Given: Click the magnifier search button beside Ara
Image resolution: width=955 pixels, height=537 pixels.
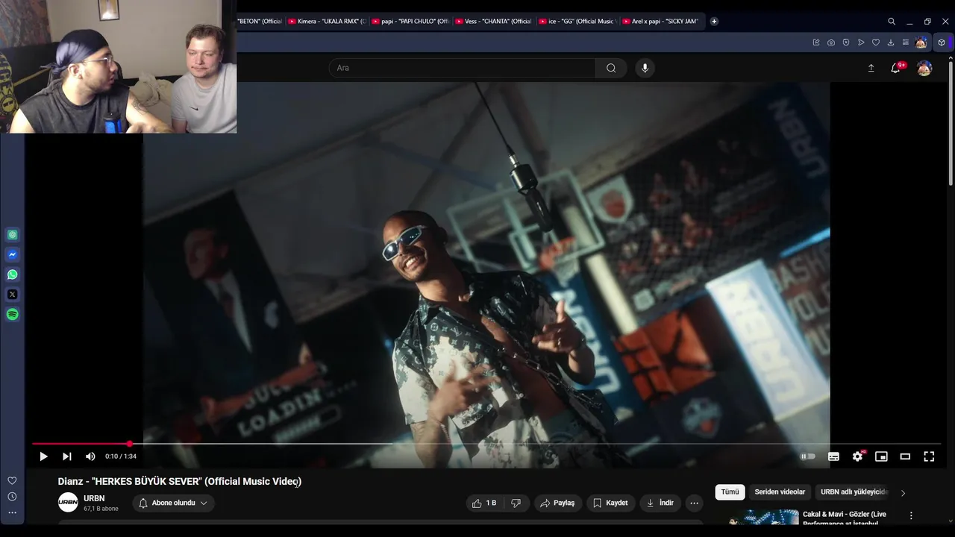Looking at the screenshot, I should point(611,68).
